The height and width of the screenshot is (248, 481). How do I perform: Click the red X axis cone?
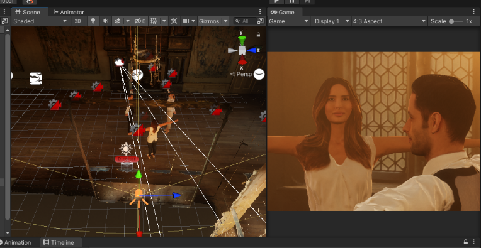point(242,60)
